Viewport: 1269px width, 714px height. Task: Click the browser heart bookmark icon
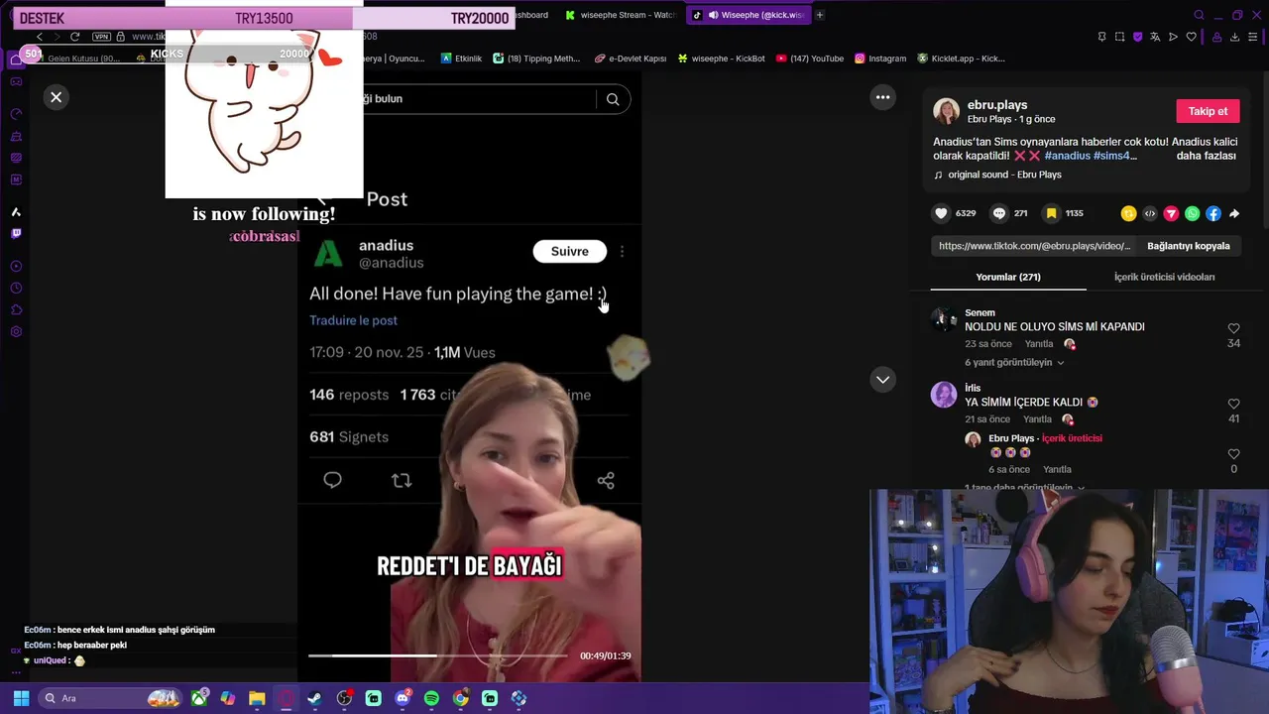(1191, 37)
